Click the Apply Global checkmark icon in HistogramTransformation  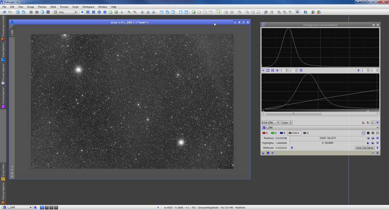click(373, 153)
